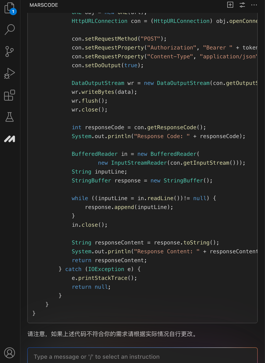Click the wr.flush() code line
Image resolution: width=265 pixels, height=363 pixels.
[x=90, y=101]
